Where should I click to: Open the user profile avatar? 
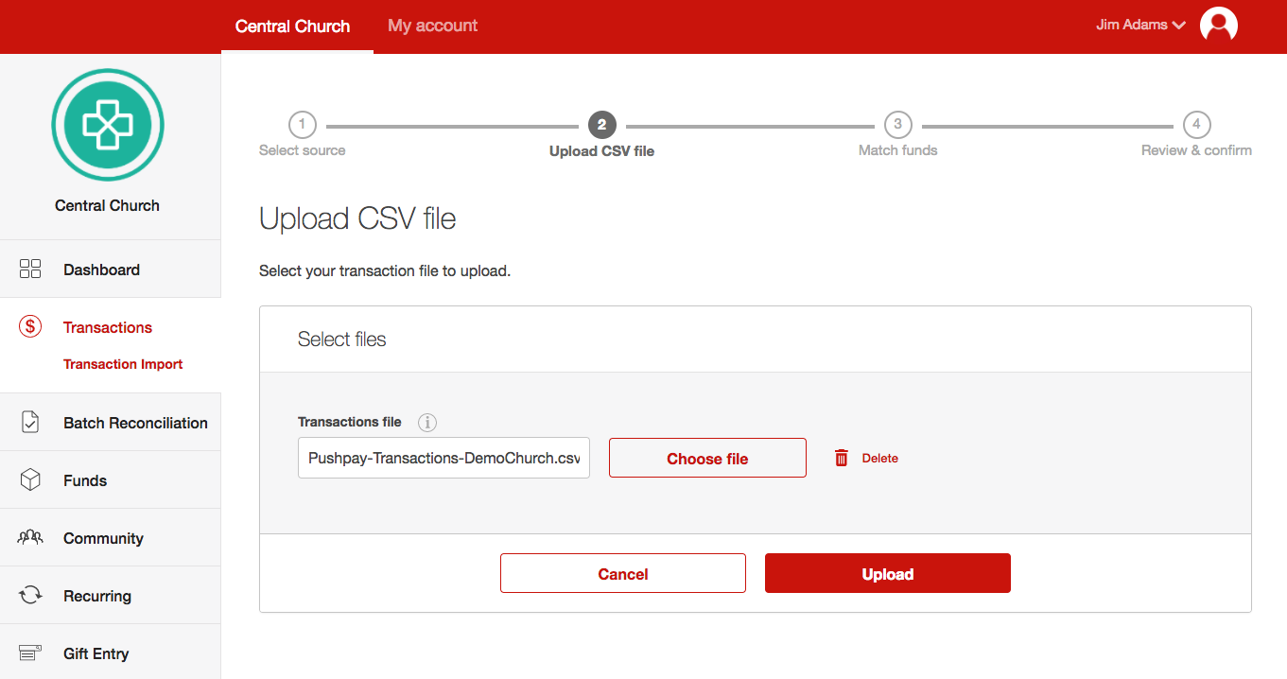(1218, 26)
